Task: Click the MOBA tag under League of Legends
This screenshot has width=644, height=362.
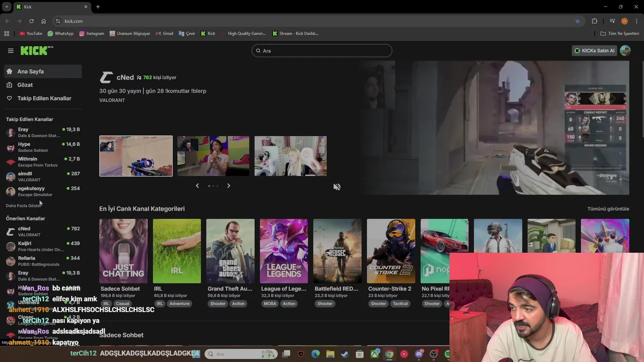Action: (270, 304)
